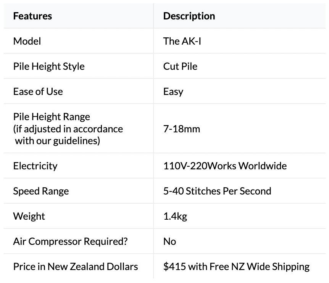Image resolution: width=329 pixels, height=283 pixels.
Task: Click the 5-40 Stitches Per Second value
Action: (217, 191)
